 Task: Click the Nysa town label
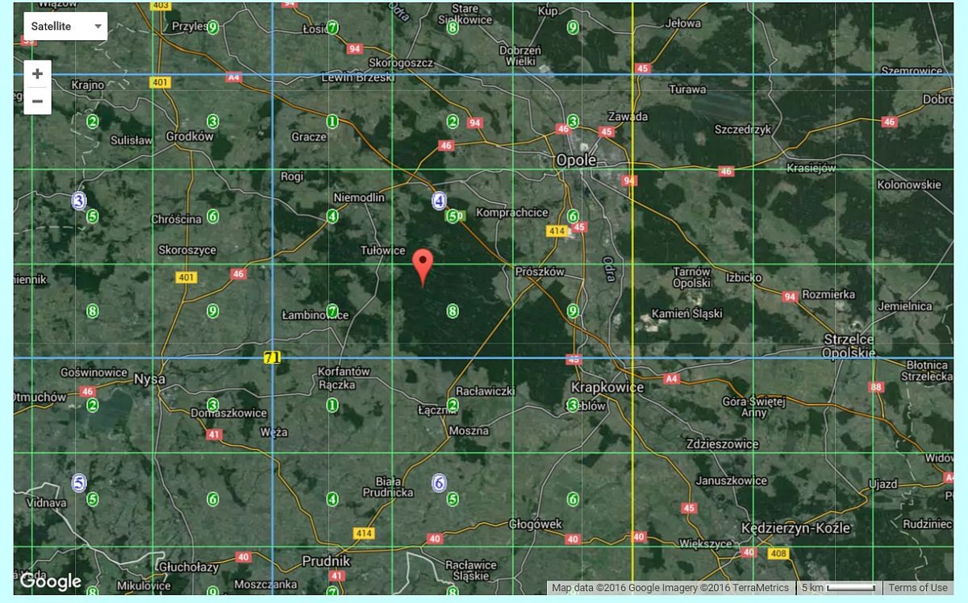pyautogui.click(x=149, y=378)
